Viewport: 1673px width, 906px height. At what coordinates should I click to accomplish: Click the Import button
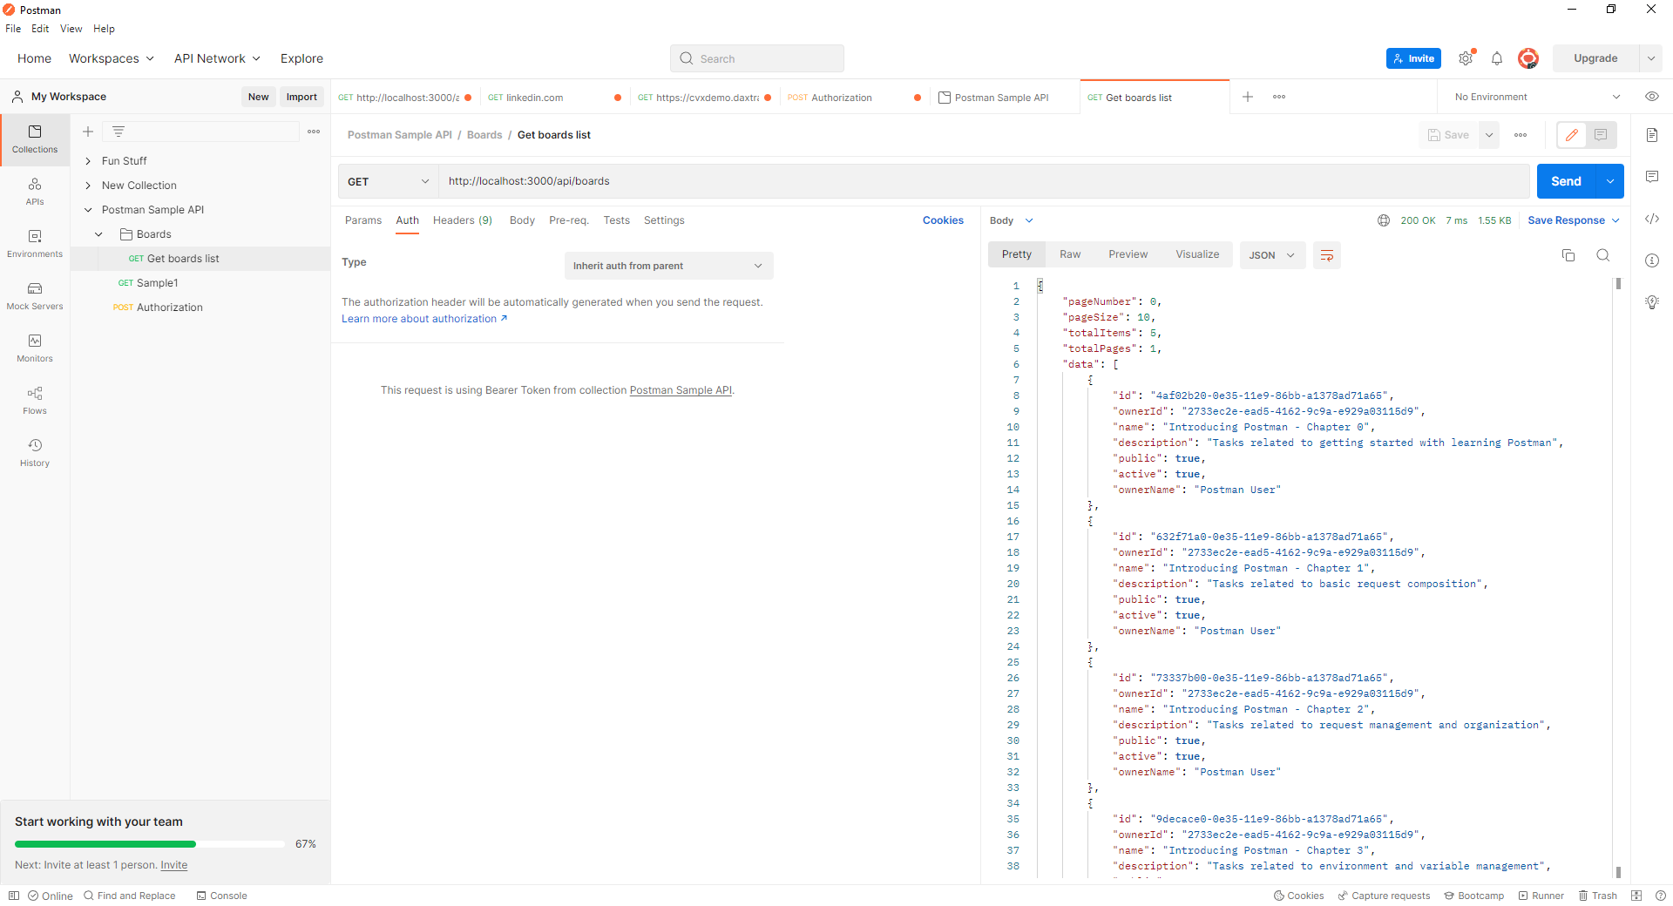click(301, 97)
